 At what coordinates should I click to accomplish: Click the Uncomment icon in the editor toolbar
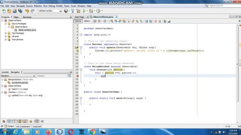click(169, 21)
